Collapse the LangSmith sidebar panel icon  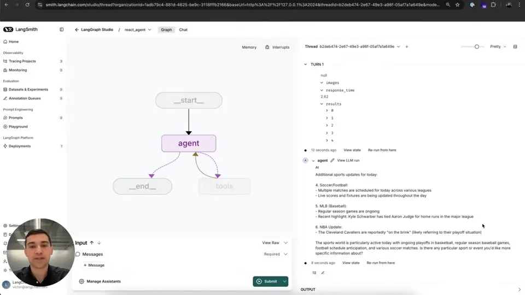point(62,29)
